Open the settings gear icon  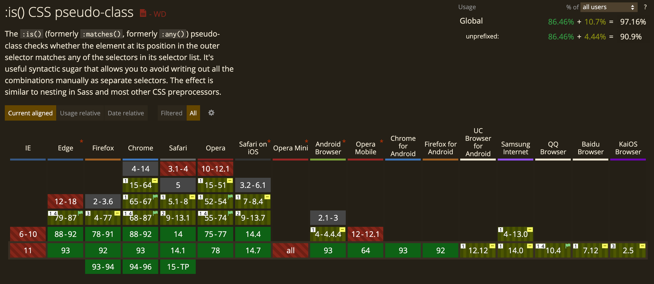[211, 113]
